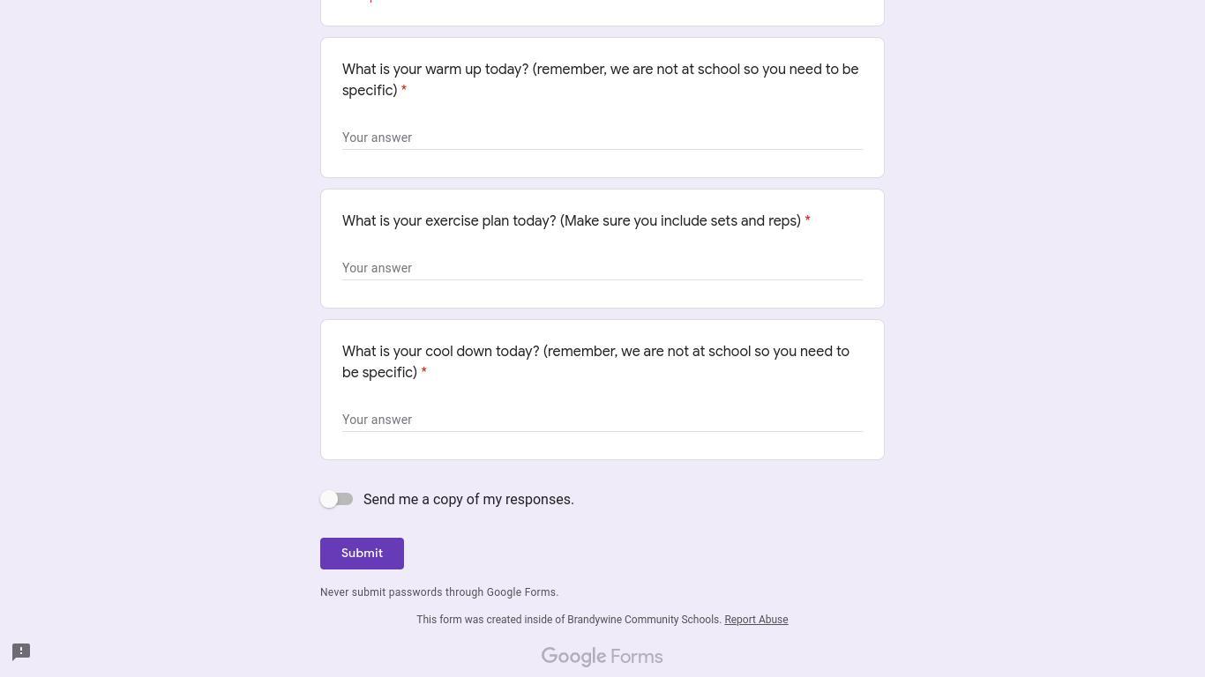Viewport: 1205px width, 677px height.
Task: Focus the warm up answer field
Action: click(602, 138)
